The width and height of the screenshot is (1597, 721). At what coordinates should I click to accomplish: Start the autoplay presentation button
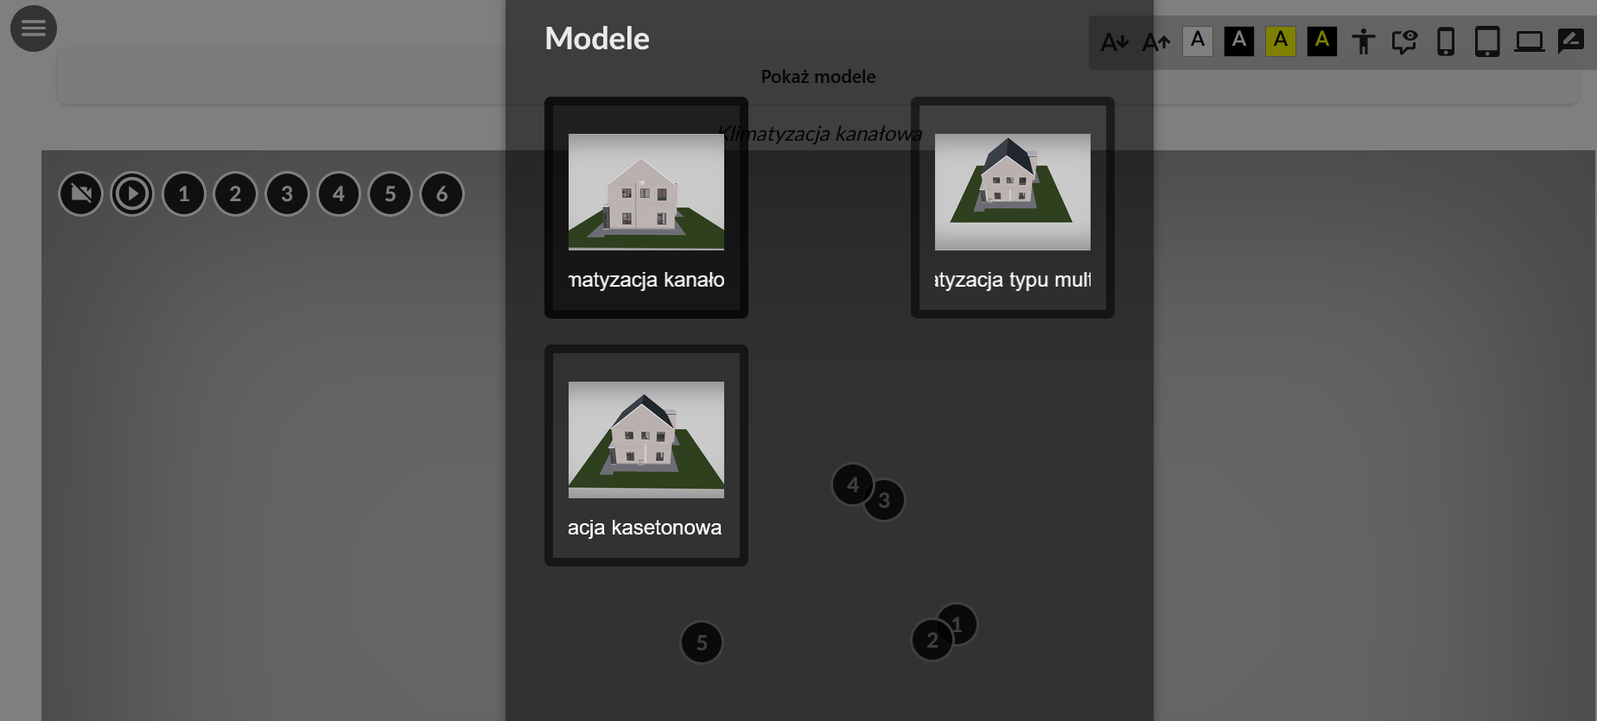[x=132, y=193]
